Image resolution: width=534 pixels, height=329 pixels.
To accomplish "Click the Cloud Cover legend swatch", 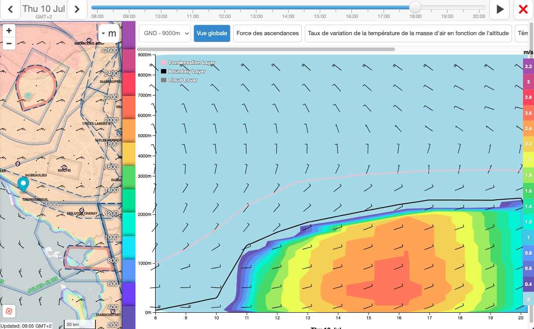I will click(164, 80).
